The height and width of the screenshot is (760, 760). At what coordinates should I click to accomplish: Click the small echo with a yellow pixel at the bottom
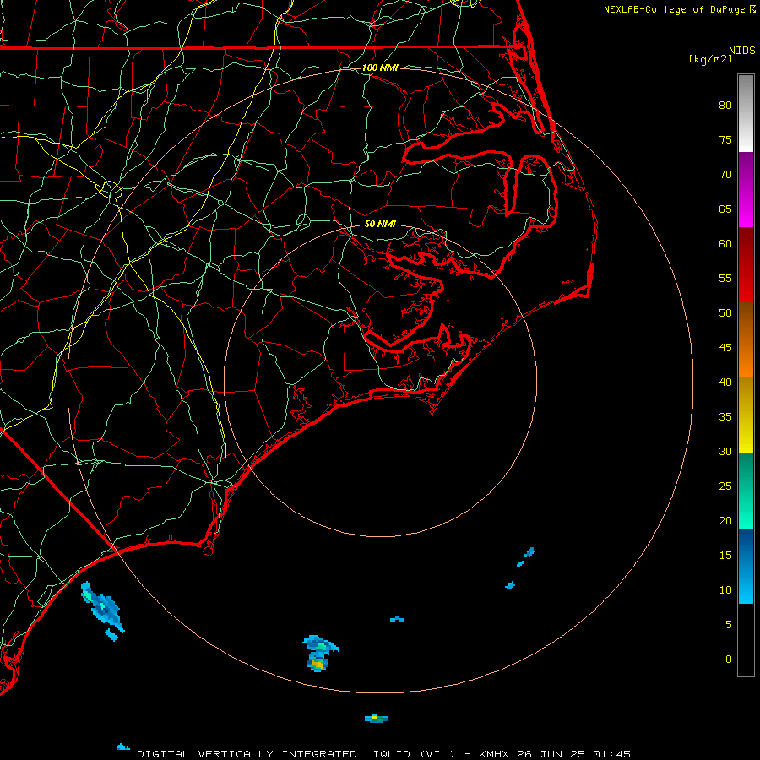(377, 719)
